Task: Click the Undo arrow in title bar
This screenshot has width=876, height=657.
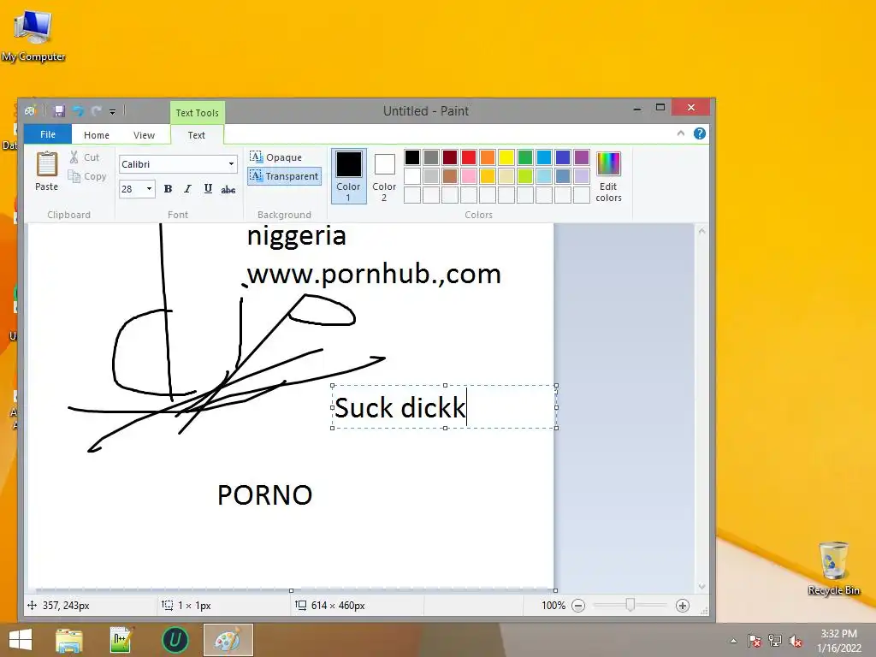Action: [78, 111]
